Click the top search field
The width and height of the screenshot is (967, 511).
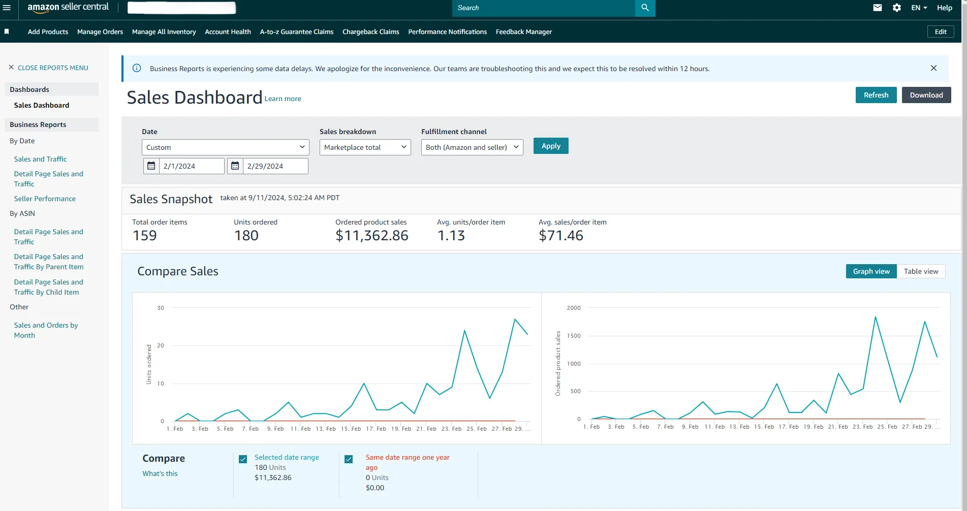click(x=544, y=8)
